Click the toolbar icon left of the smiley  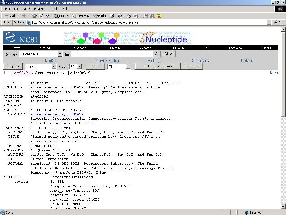(x=152, y=16)
